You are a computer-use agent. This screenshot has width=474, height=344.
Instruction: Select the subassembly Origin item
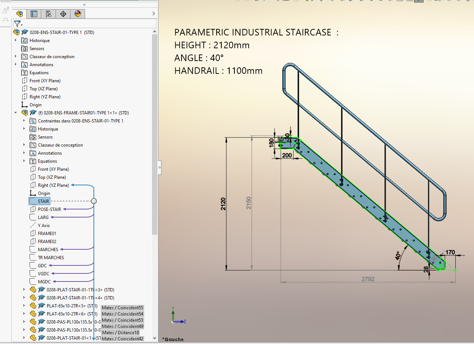44,193
